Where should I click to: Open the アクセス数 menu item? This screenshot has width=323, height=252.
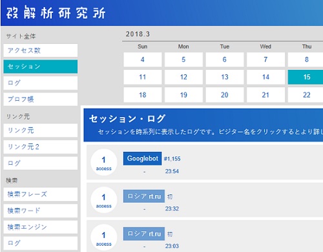click(41, 50)
